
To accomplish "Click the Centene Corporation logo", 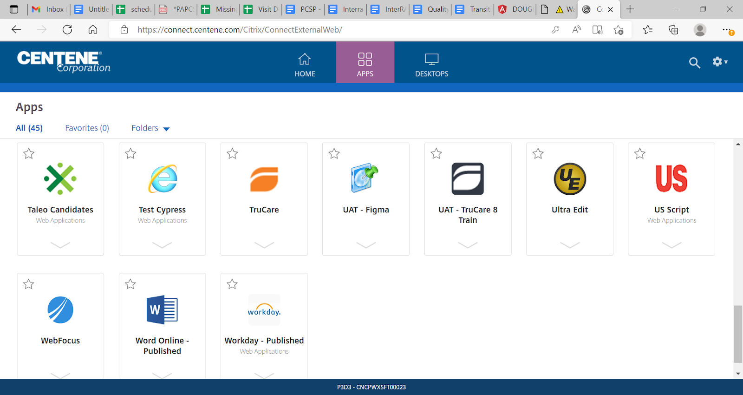I will pos(64,62).
